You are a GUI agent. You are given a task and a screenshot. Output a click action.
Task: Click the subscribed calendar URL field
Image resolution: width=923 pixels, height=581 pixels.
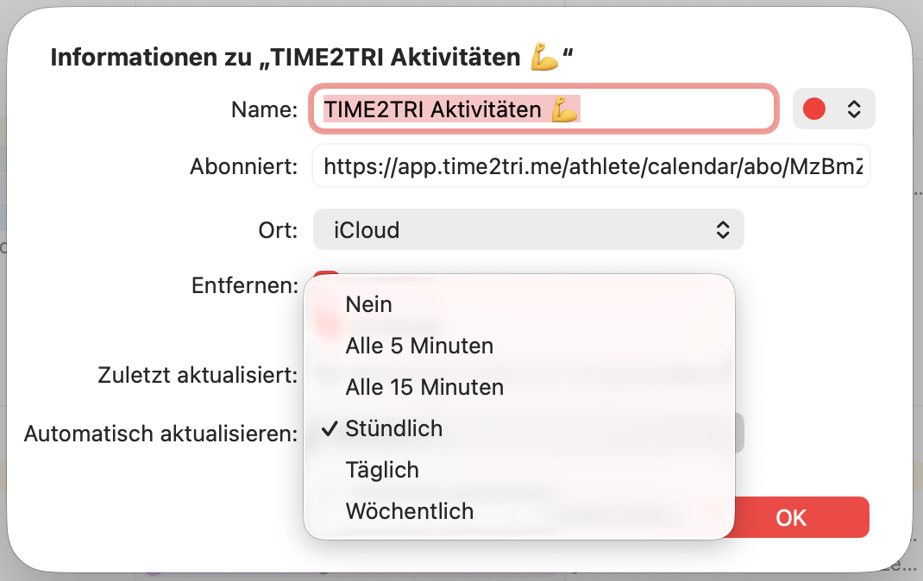click(591, 166)
